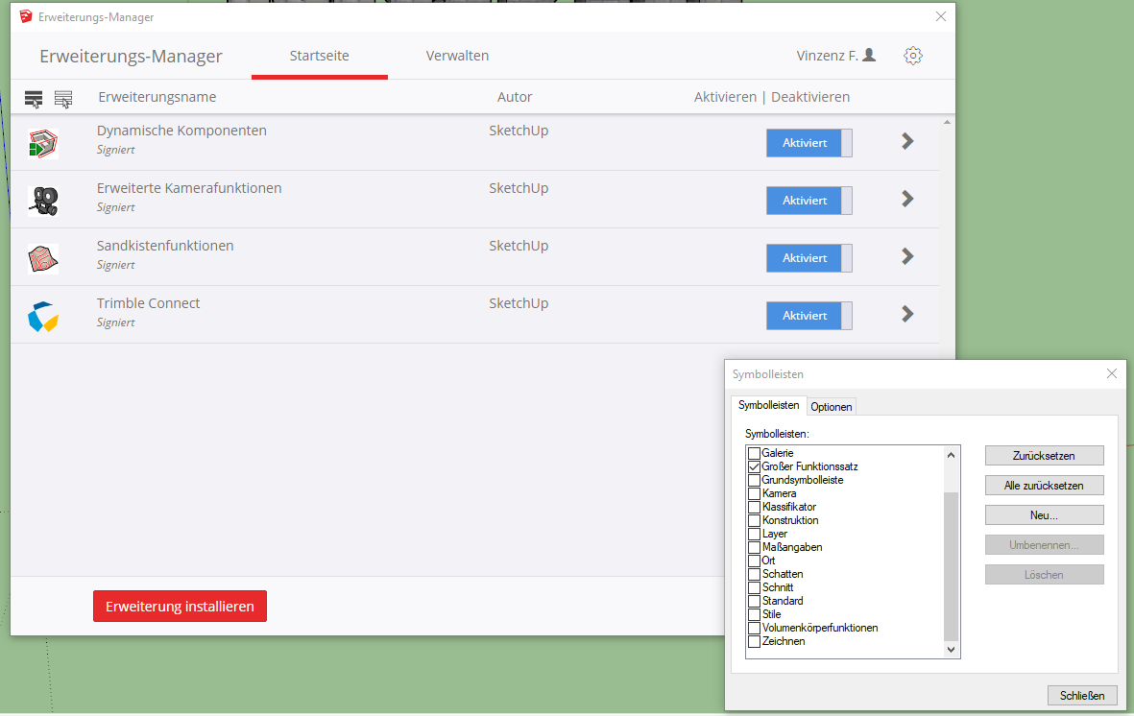Uncheck Großer Funktionssatz toolbar checkbox
This screenshot has width=1134, height=716.
pos(754,466)
